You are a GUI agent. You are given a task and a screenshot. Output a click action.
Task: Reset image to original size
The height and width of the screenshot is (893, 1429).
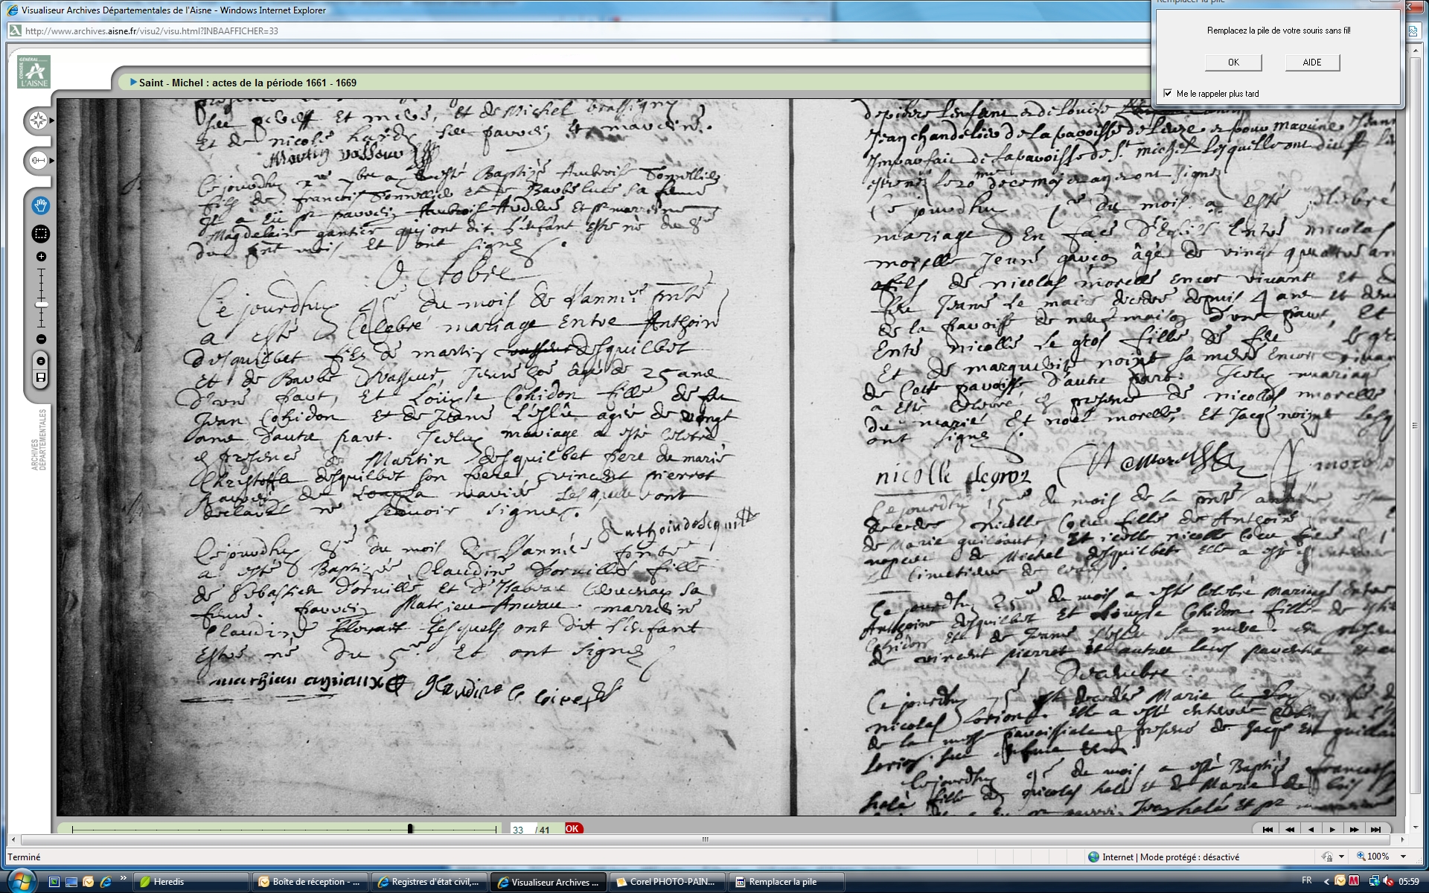(x=41, y=361)
